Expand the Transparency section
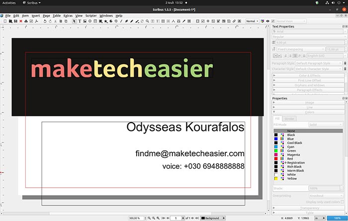 point(308,208)
